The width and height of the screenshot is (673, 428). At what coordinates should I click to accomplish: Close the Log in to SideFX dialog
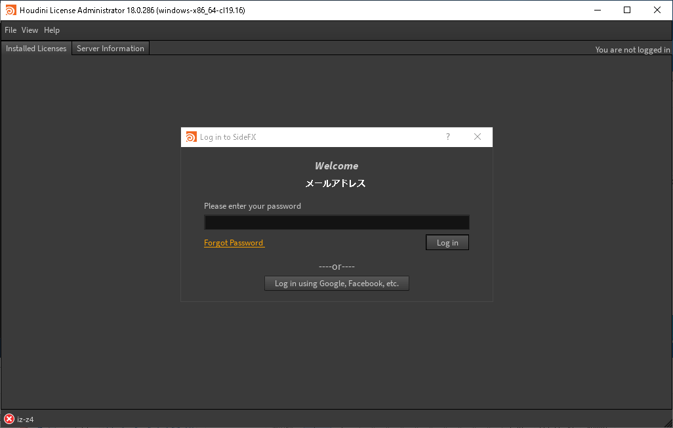[x=478, y=137]
